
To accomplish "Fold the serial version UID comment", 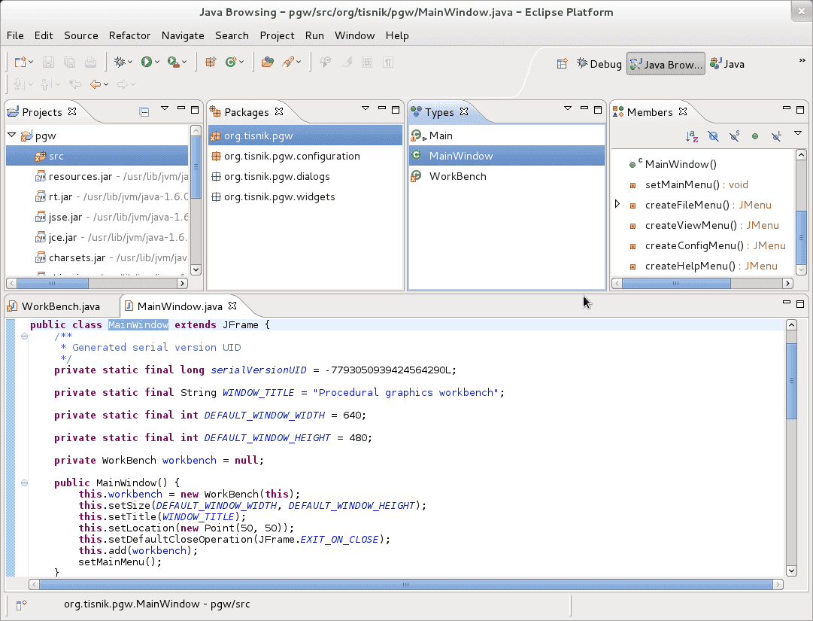I will click(x=24, y=336).
